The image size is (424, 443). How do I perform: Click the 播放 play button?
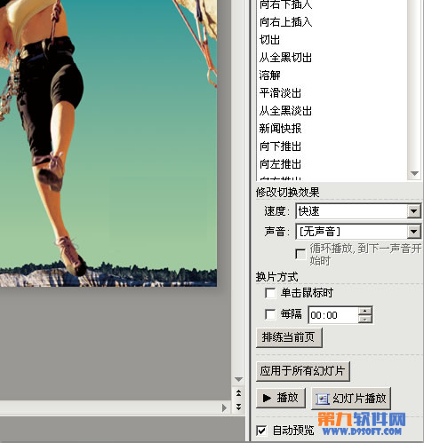[x=281, y=398]
